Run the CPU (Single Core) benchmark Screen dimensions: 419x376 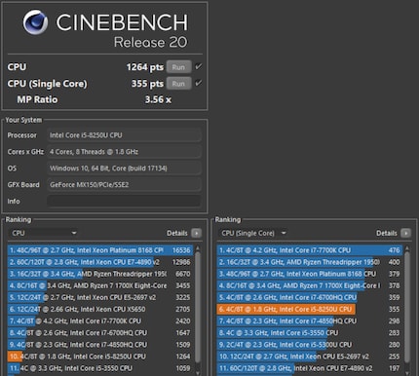tap(178, 84)
